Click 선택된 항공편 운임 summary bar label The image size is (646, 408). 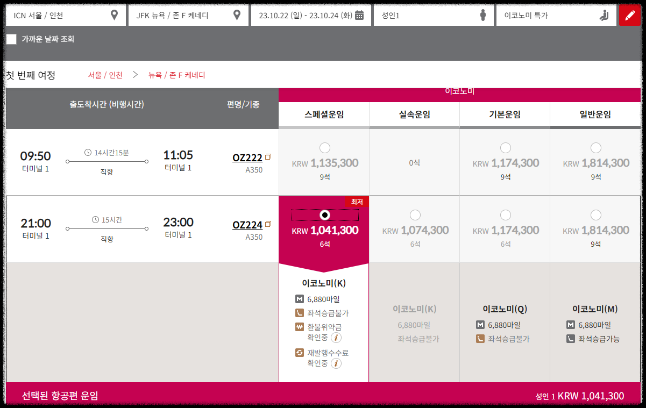pos(60,396)
